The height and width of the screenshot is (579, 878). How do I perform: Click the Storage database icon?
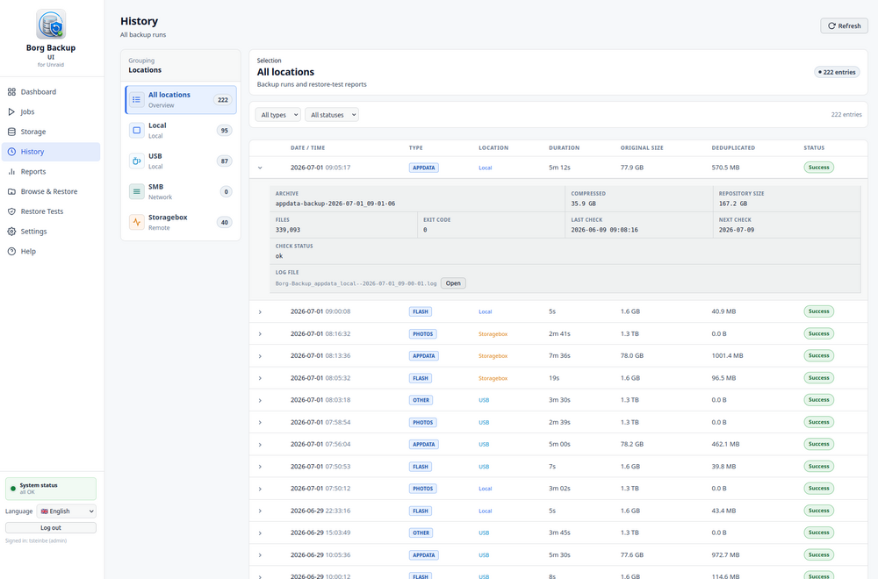coord(11,132)
